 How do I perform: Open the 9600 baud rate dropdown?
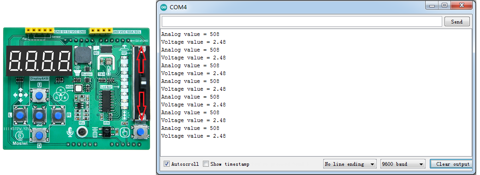pos(403,164)
